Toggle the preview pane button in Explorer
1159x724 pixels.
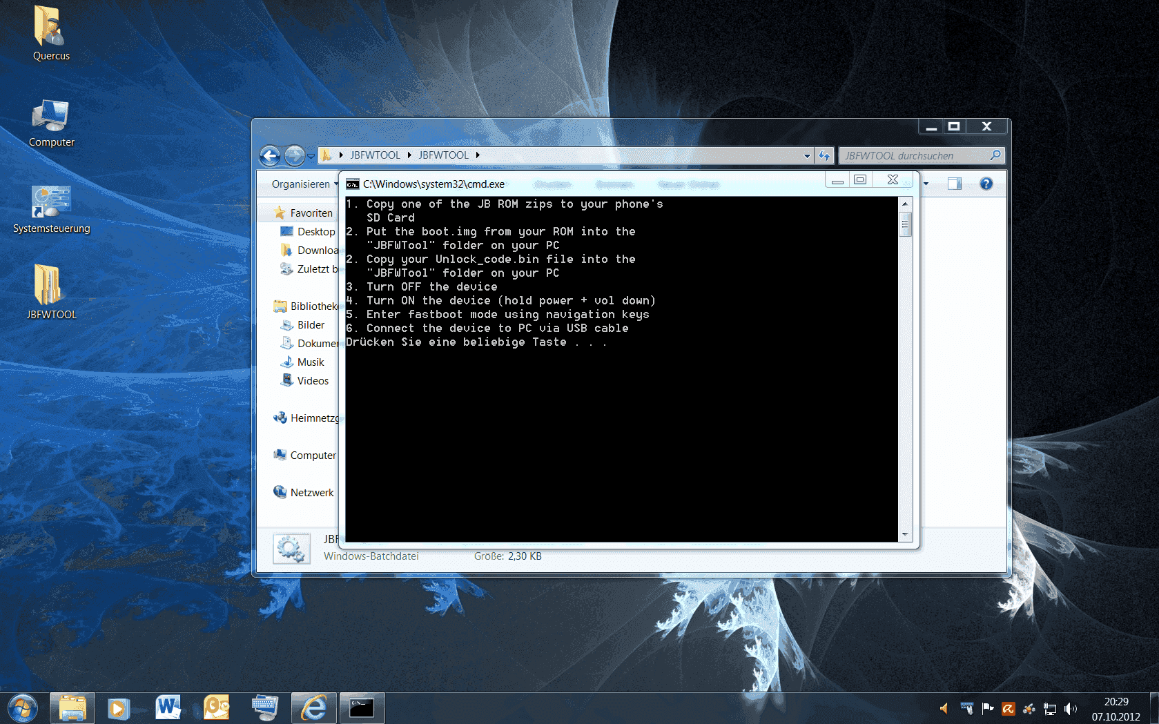(x=955, y=184)
